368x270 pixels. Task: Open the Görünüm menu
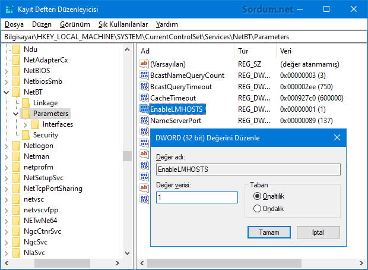[75, 24]
